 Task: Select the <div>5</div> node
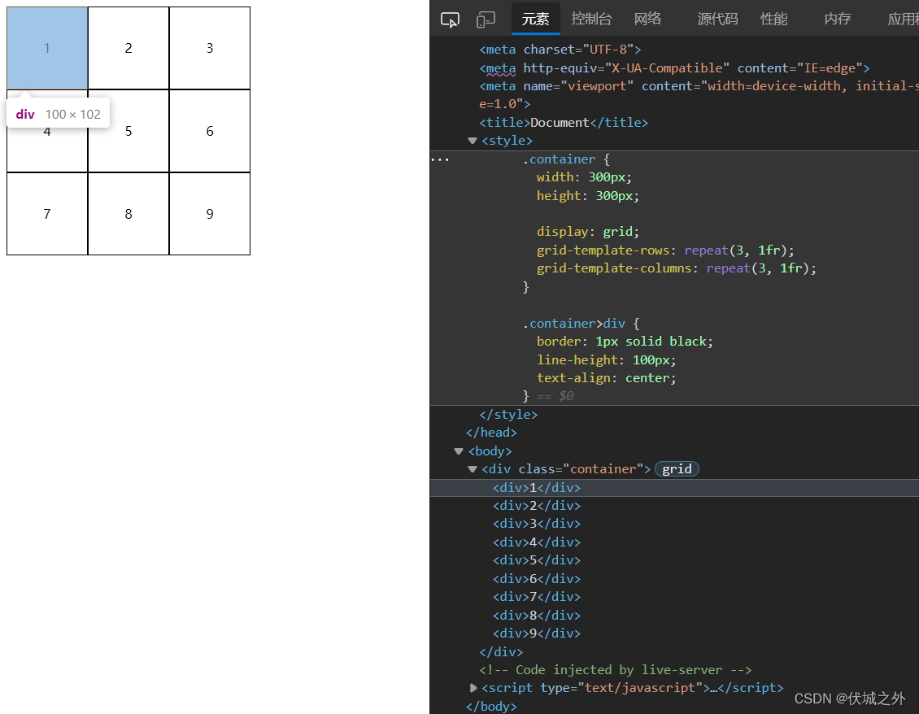(536, 560)
